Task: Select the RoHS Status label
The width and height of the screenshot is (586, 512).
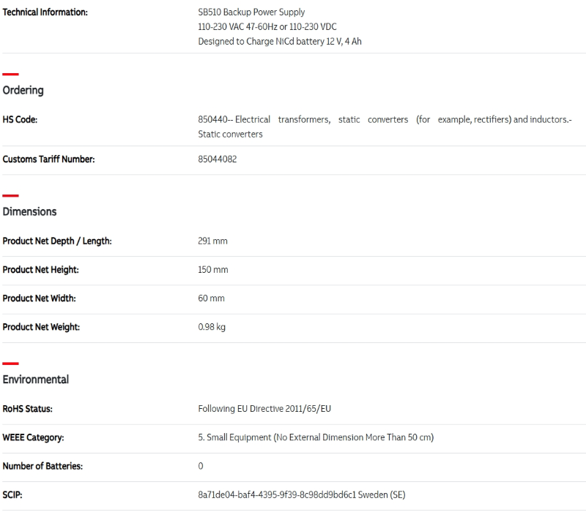Action: click(x=27, y=409)
